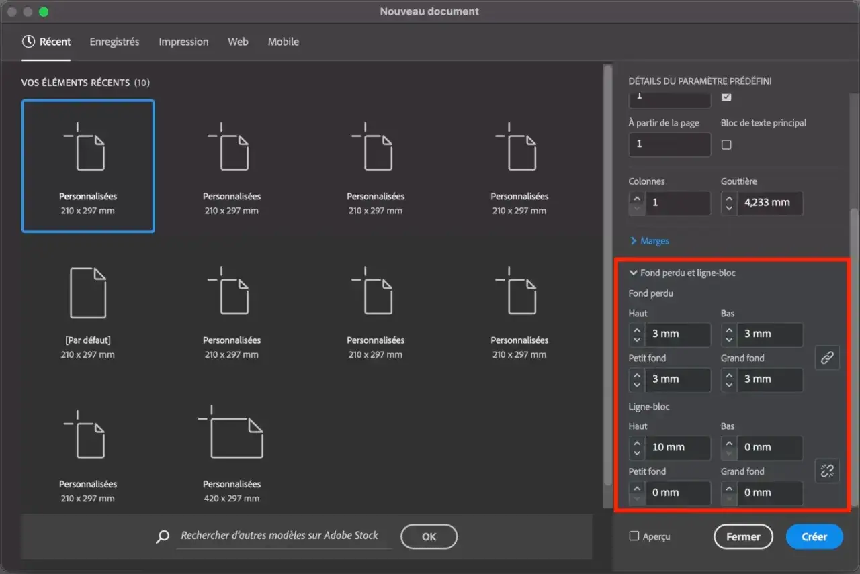Decrease Ligne-bloc Haut with down arrow
Image resolution: width=860 pixels, height=574 pixels.
point(637,454)
